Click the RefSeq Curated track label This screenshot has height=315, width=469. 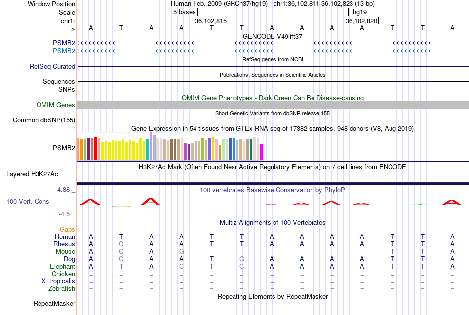[52, 67]
